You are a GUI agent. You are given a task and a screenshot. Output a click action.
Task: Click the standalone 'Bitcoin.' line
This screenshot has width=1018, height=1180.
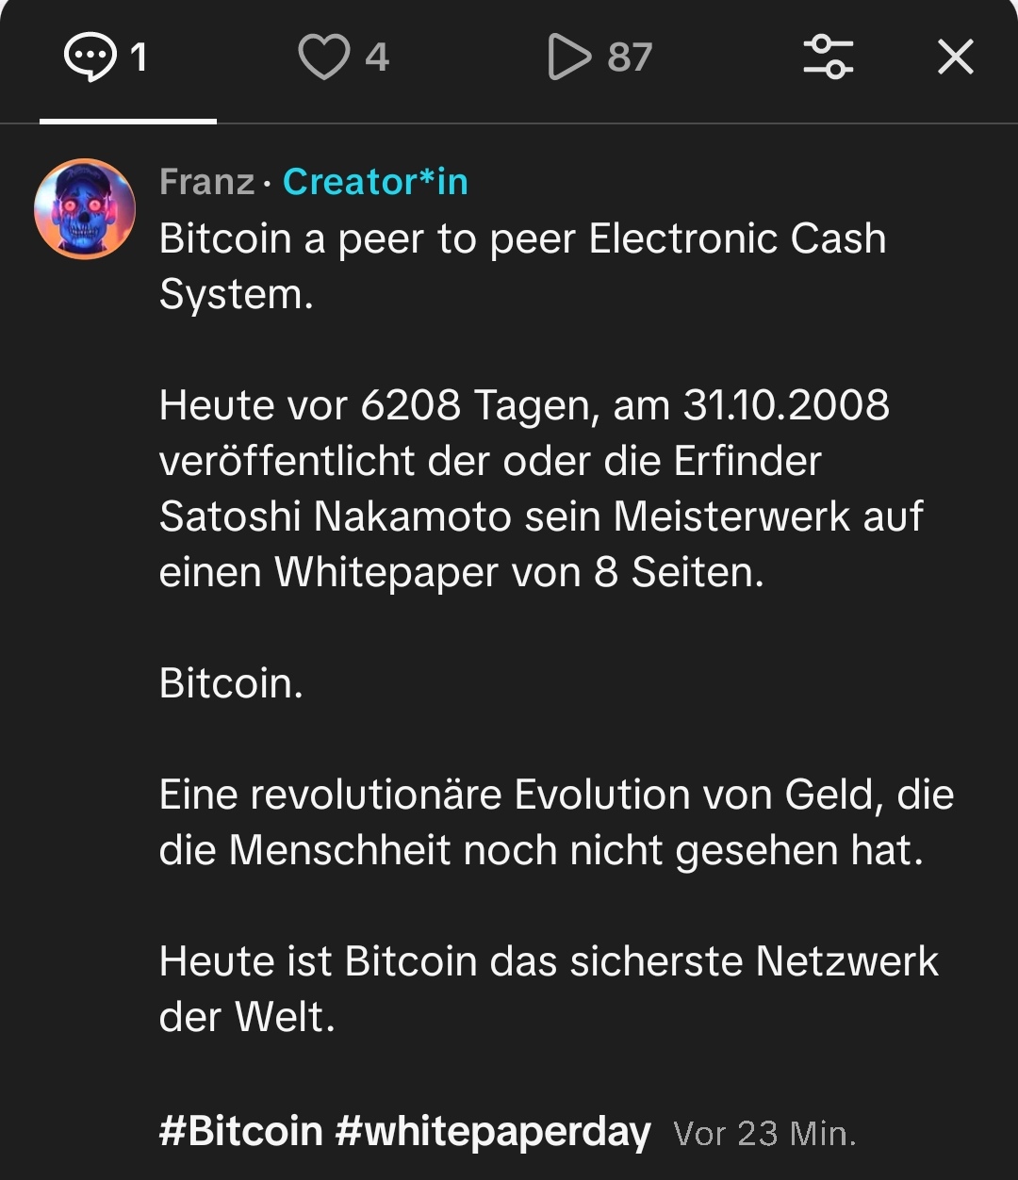click(x=232, y=683)
